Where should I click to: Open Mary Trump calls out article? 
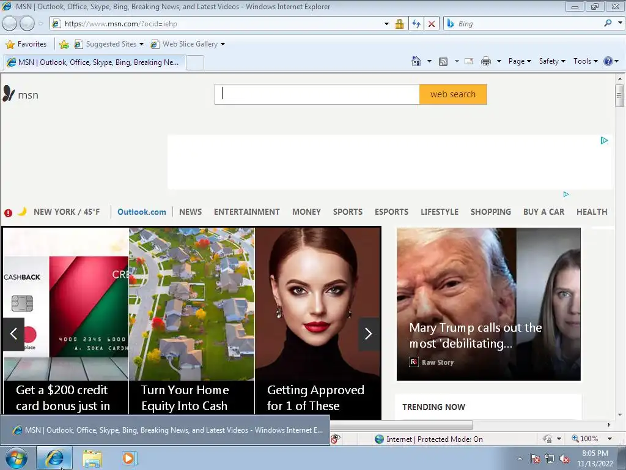(488, 304)
